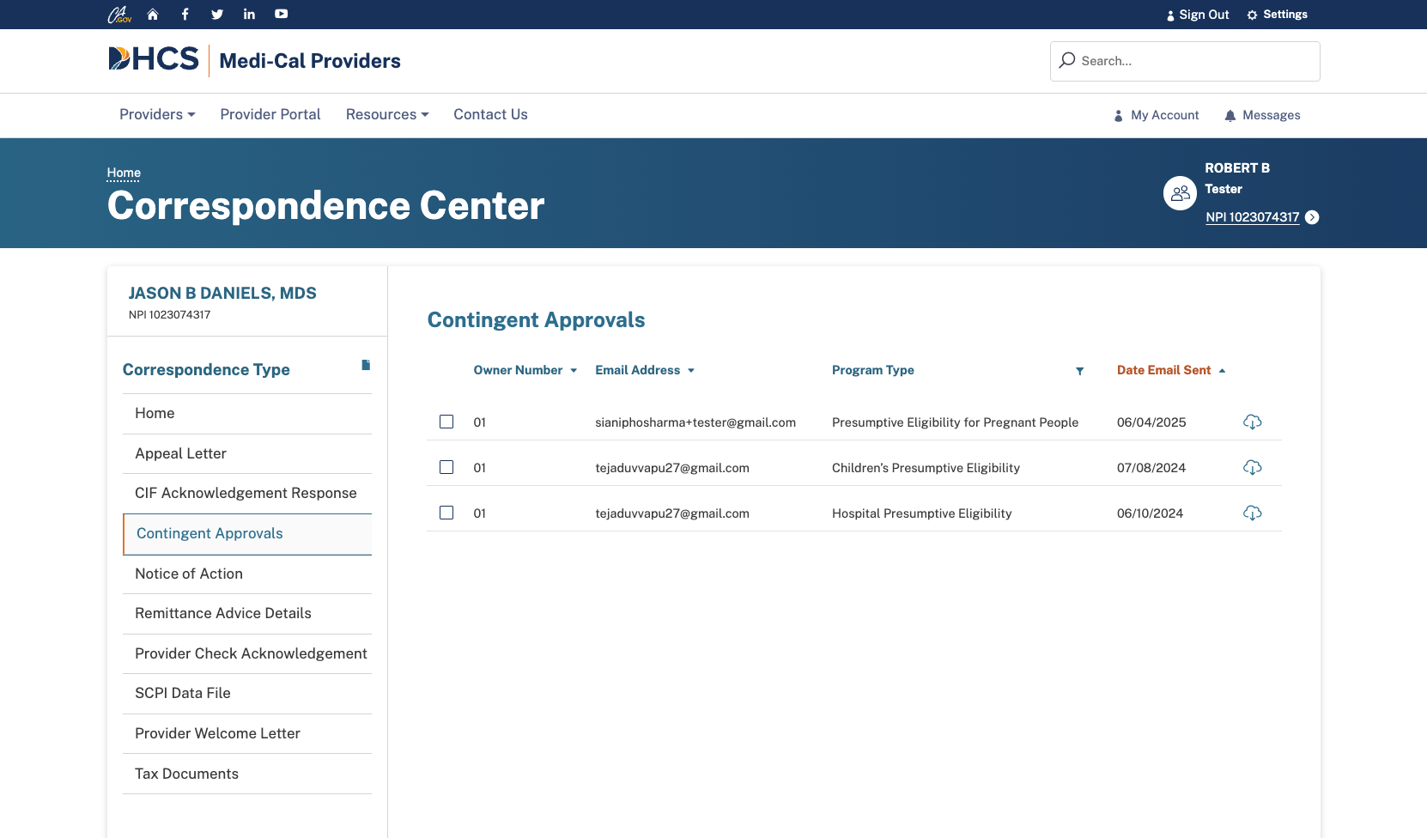Image resolution: width=1427 pixels, height=838 pixels.
Task: Click the NPI 1023074317 link
Action: [x=1252, y=217]
